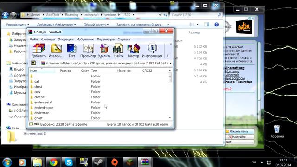
Task: Click the drive/key icon in WinRAR status bar
Action: click(x=34, y=124)
